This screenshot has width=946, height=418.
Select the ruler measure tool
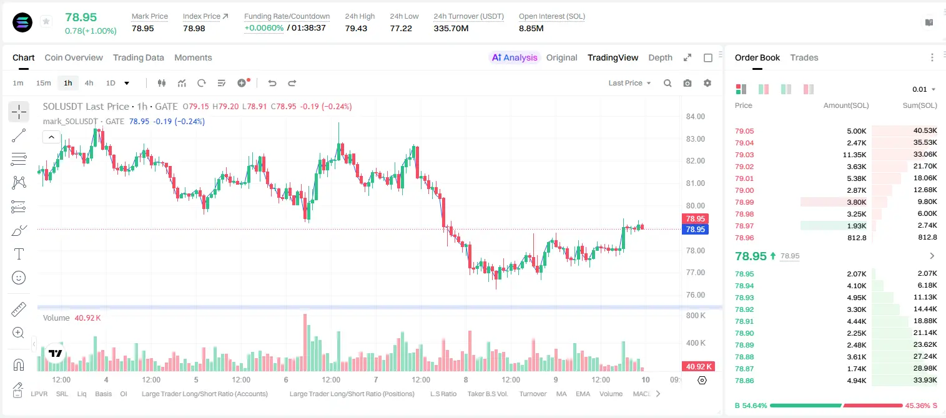click(x=19, y=309)
